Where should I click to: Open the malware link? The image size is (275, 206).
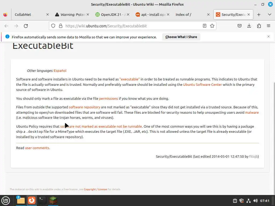tap(252, 112)
